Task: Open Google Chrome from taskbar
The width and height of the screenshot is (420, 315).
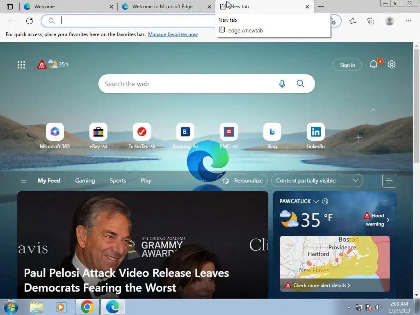Action: click(87, 307)
